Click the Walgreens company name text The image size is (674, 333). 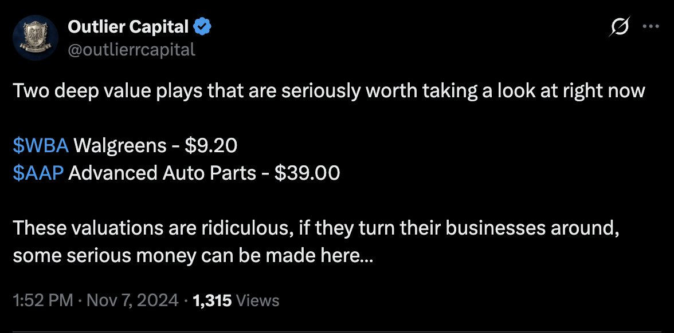pyautogui.click(x=118, y=146)
